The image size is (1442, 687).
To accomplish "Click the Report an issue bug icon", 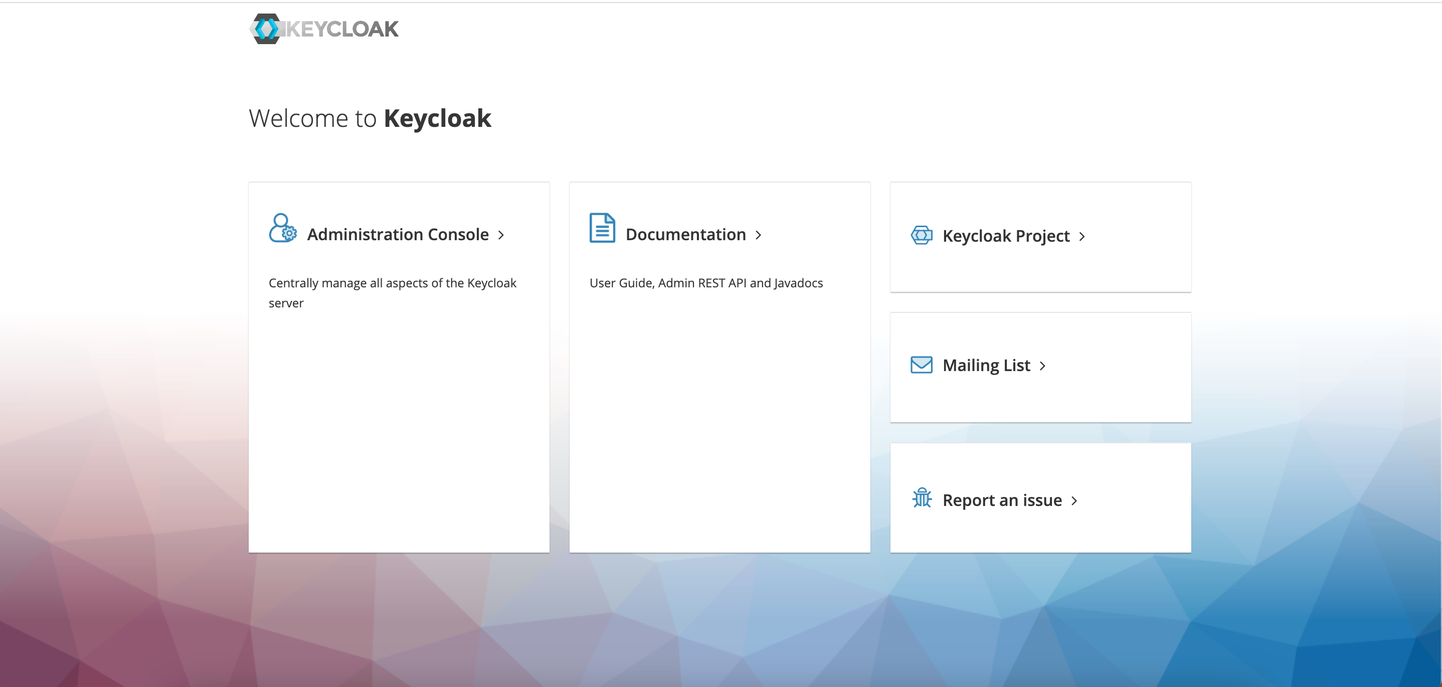I will click(921, 499).
